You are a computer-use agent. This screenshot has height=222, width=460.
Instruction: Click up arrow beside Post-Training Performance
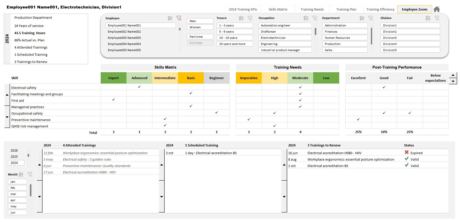click(x=453, y=75)
